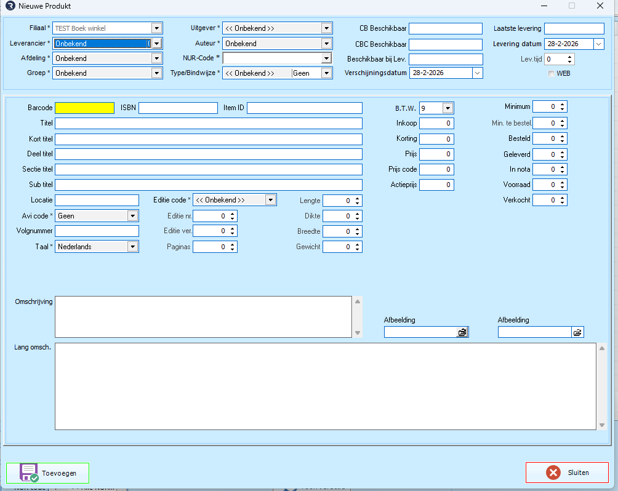Expand the Leverancier dropdown
The width and height of the screenshot is (618, 491).
[157, 44]
